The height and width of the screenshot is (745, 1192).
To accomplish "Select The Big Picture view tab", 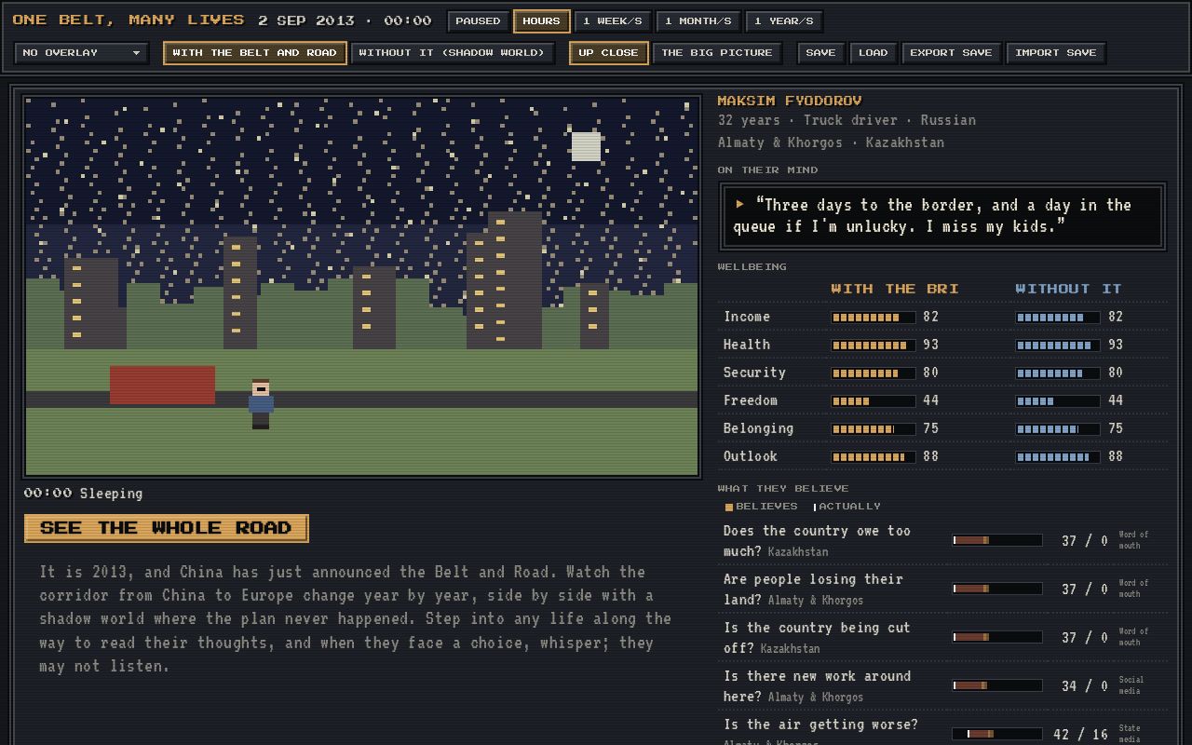I will 717,53.
